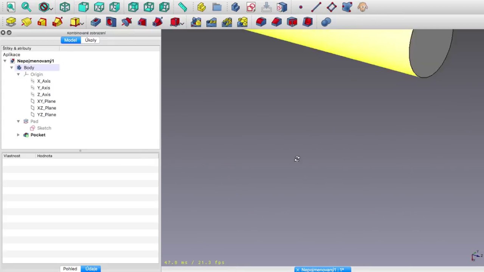This screenshot has width=484, height=272.
Task: Switch to the top view cube
Action: point(99,7)
